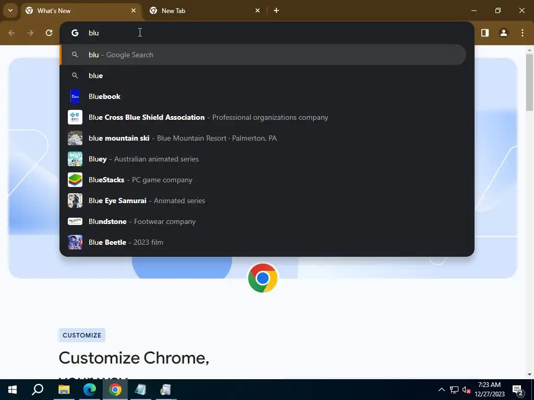
Task: Click the Blue Cross Blue Shield logo
Action: coord(75,117)
